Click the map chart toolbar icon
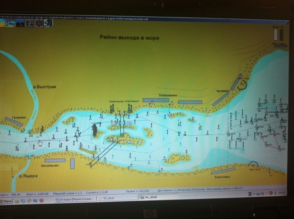 click(11, 23)
